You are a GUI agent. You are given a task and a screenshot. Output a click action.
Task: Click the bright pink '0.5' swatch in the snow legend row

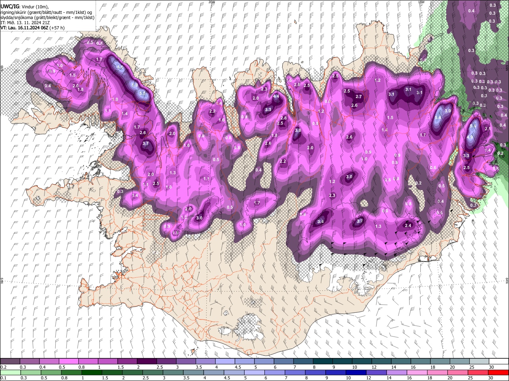pos(68,362)
